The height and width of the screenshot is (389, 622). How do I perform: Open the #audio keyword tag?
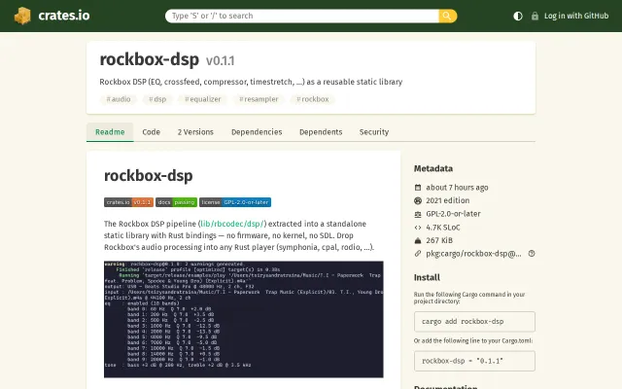pos(119,99)
